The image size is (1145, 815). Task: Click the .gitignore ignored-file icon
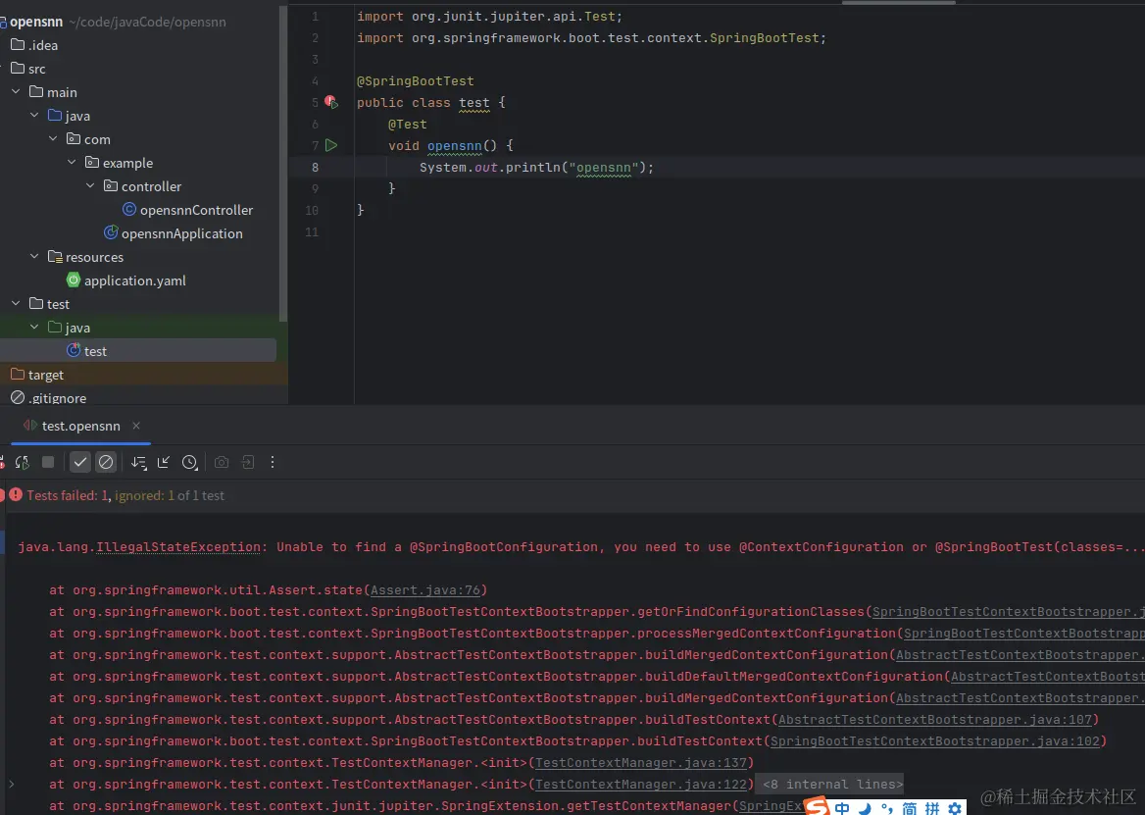(x=18, y=397)
